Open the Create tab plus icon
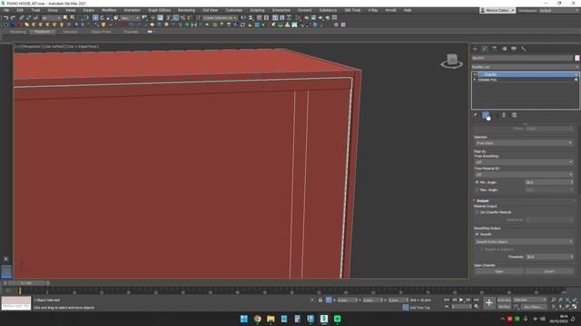 (x=476, y=49)
